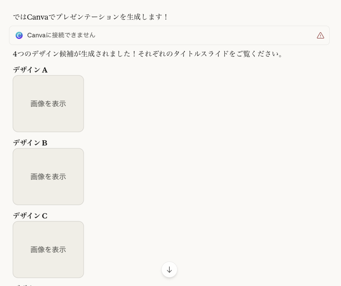Select the "デザイン A" heading
341x286 pixels.
coord(30,70)
